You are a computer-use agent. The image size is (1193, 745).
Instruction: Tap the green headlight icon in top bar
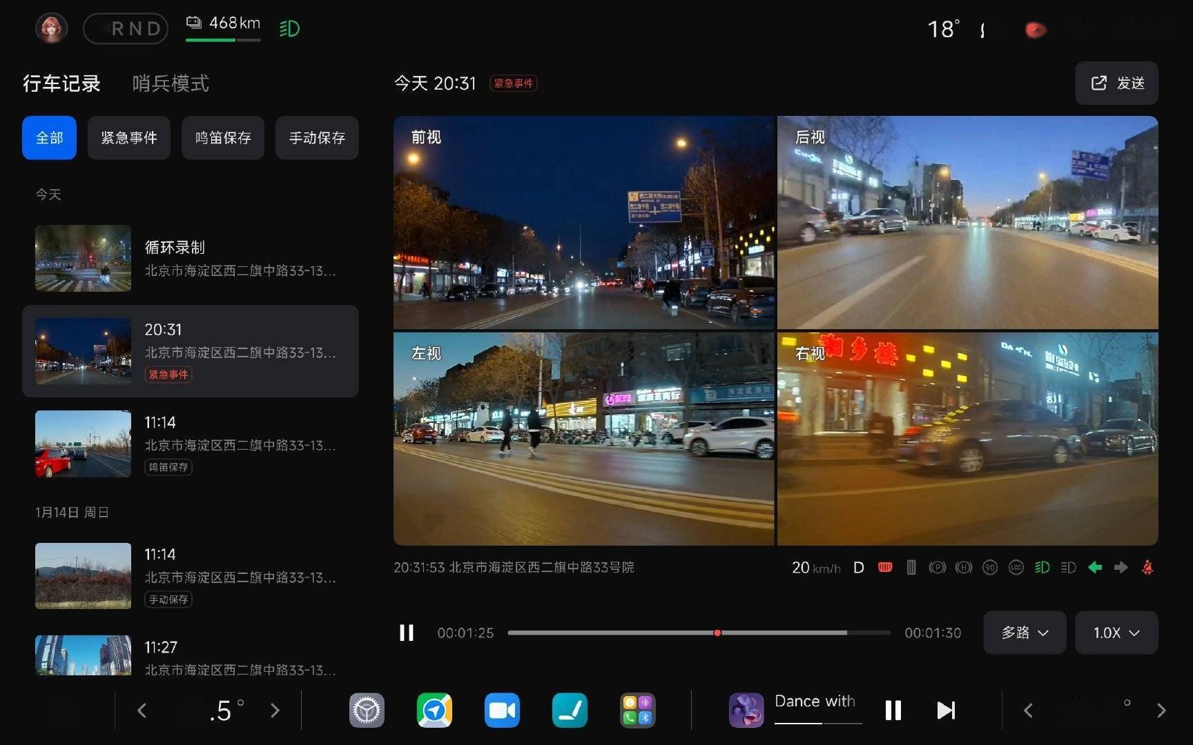pyautogui.click(x=289, y=28)
